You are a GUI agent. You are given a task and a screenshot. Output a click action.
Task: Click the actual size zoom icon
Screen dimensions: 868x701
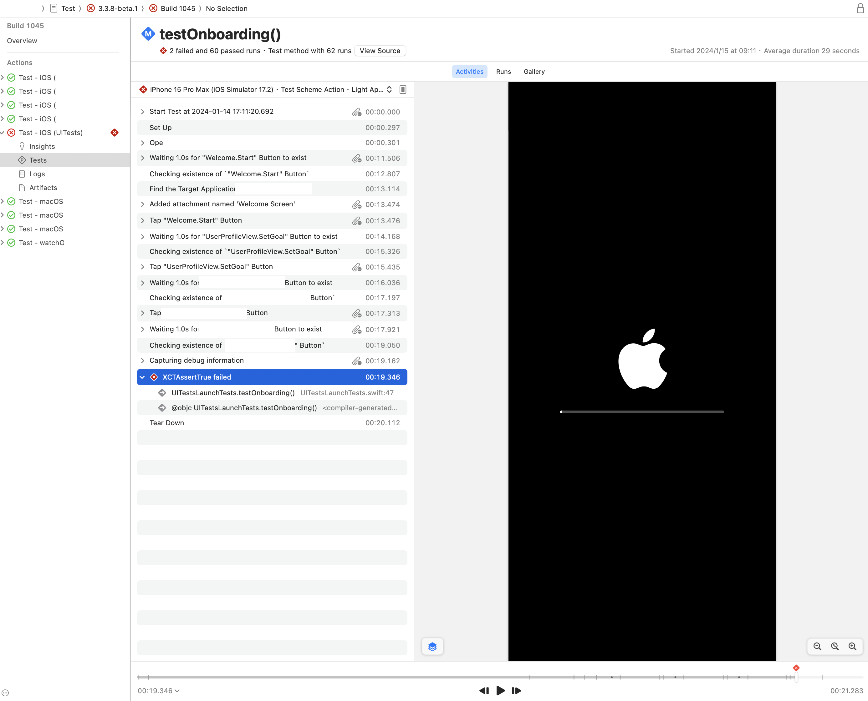coord(835,647)
